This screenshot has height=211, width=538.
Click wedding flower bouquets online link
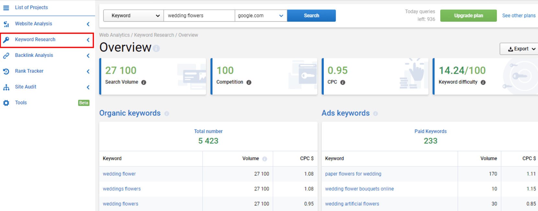tap(359, 189)
